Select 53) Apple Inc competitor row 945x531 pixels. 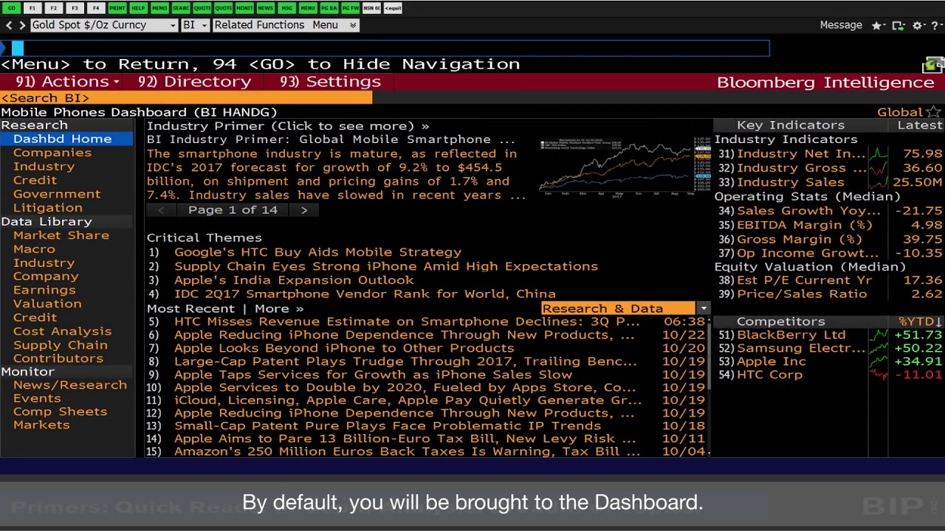[830, 361]
